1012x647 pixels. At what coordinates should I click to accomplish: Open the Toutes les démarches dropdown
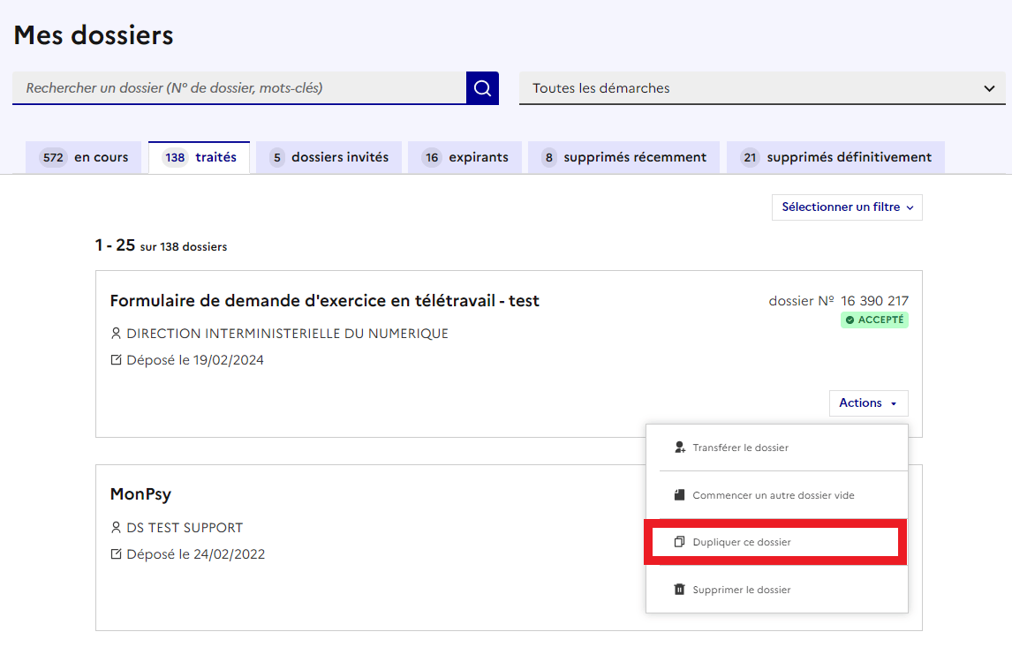point(761,88)
